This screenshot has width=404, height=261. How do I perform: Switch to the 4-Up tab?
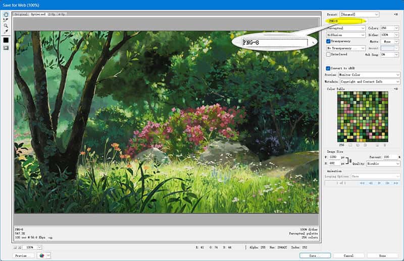pyautogui.click(x=61, y=15)
